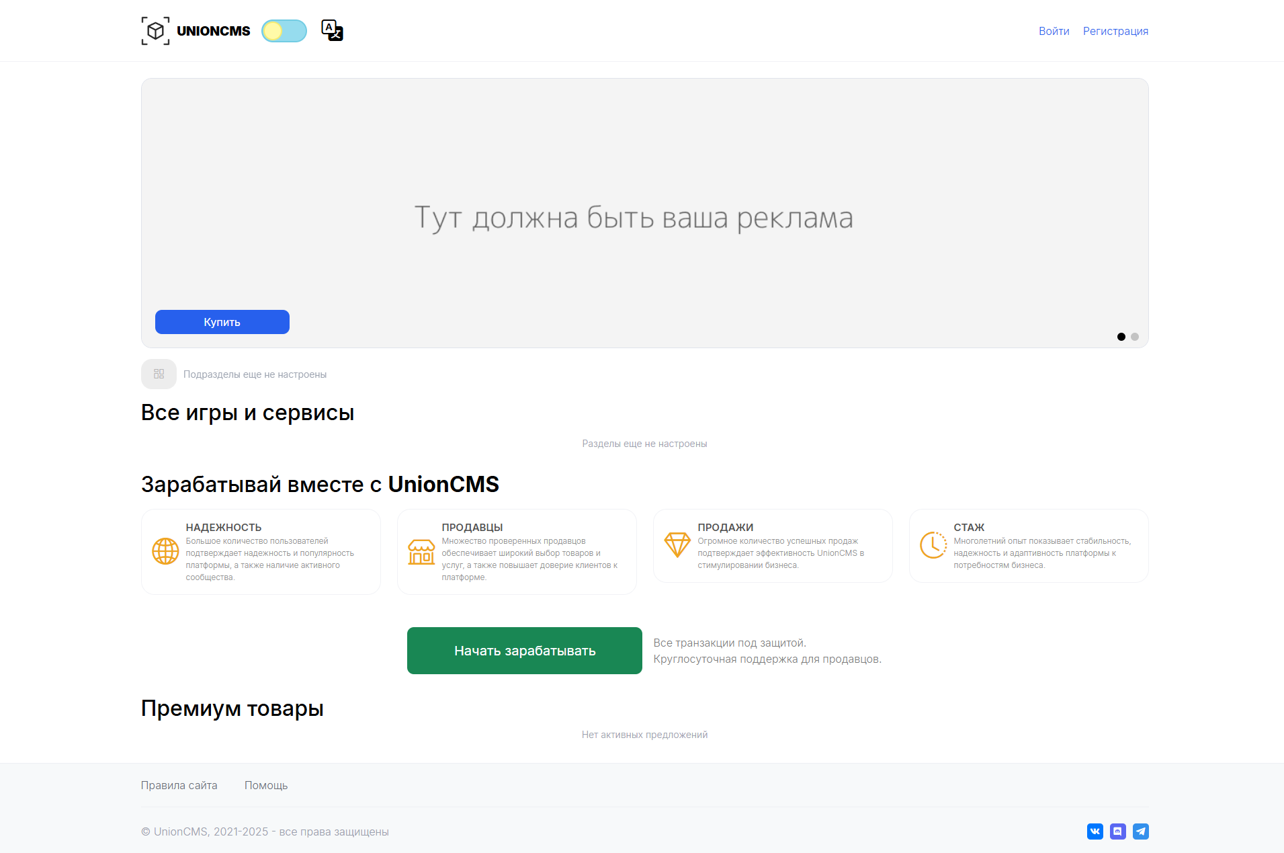The height and width of the screenshot is (853, 1284).
Task: Select the first banner slide dot
Action: pyautogui.click(x=1121, y=337)
